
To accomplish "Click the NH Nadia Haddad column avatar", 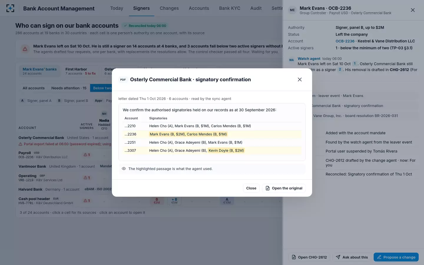I will click(x=104, y=114).
